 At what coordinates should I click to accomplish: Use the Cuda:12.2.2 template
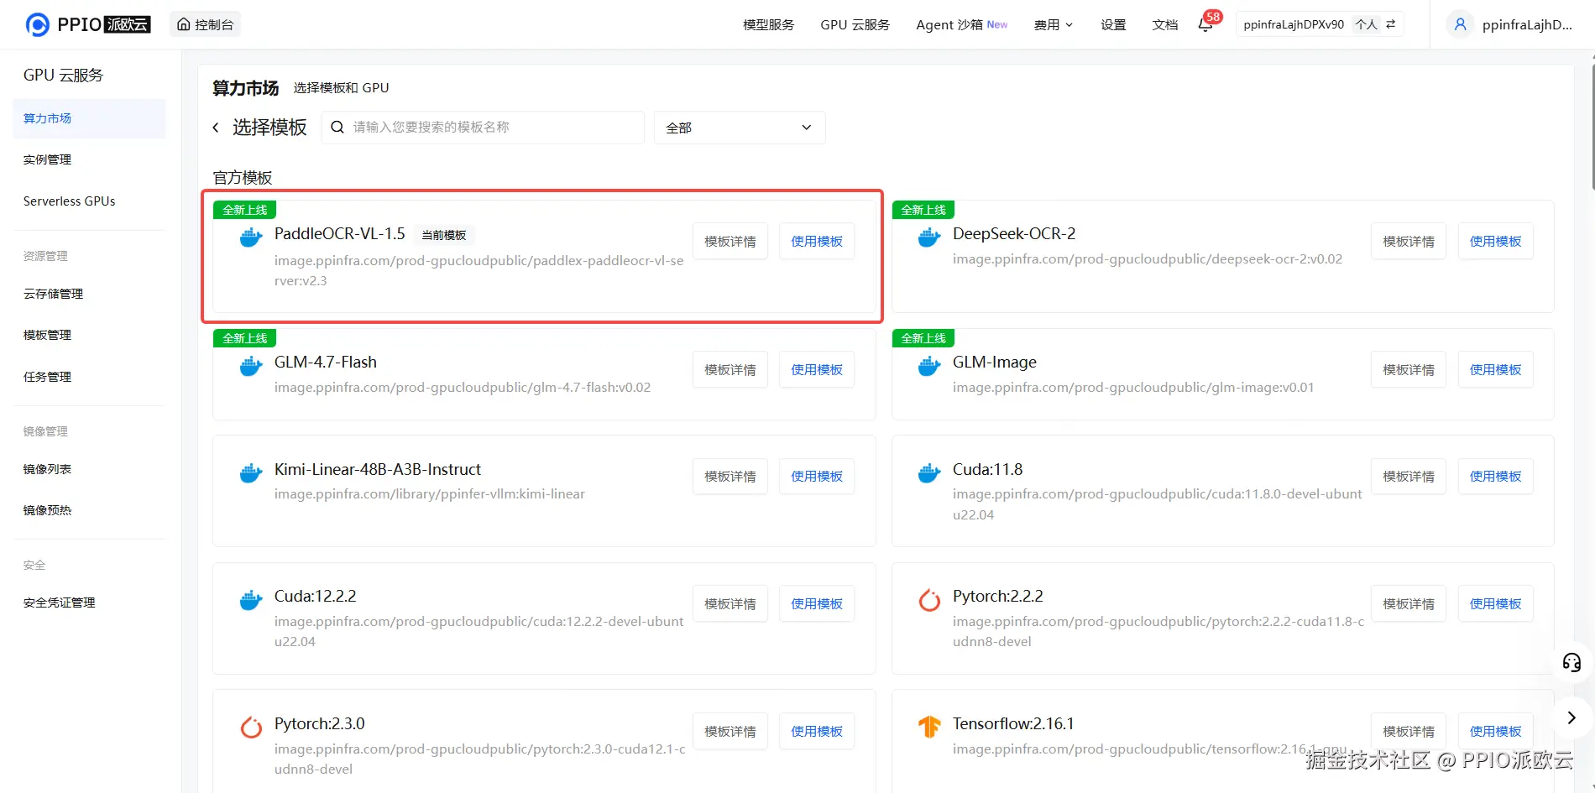pos(817,604)
